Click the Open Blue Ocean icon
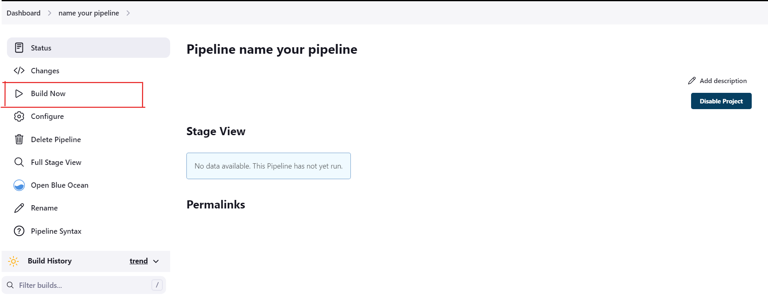This screenshot has height=296, width=768. pos(19,185)
